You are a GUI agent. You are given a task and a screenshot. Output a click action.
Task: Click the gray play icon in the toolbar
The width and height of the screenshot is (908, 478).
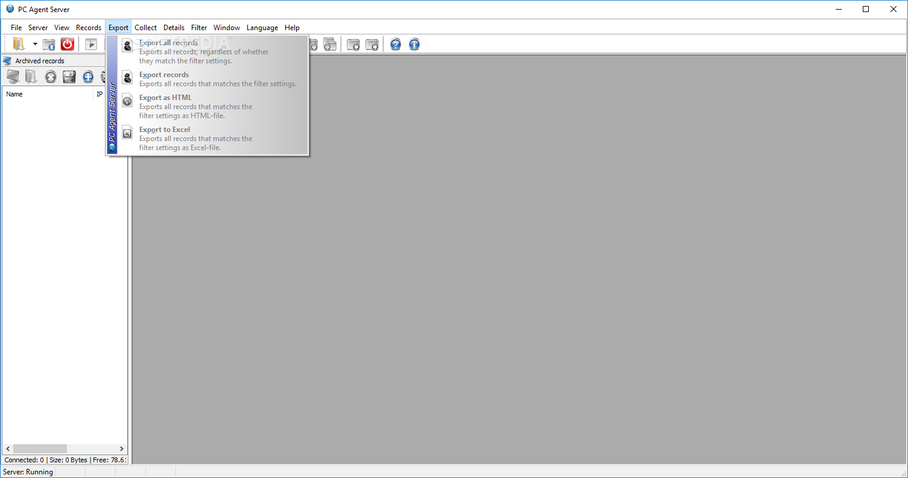(x=91, y=44)
